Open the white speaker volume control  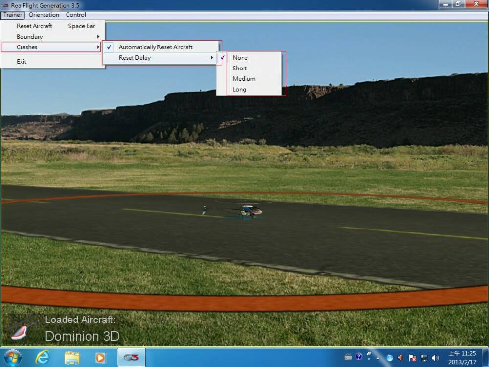click(436, 358)
